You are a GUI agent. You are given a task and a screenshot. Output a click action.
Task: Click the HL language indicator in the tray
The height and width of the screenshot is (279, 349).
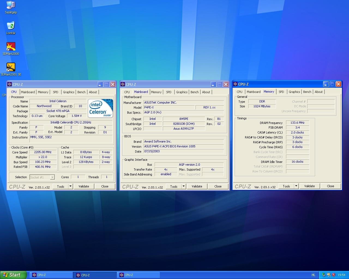click(313, 275)
